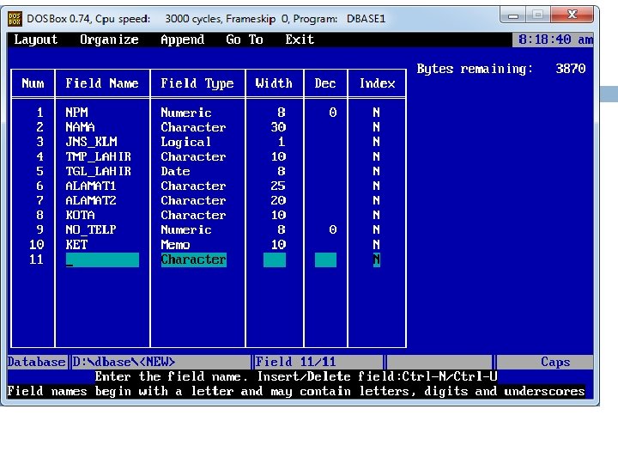Open the Layout menu

click(x=36, y=40)
